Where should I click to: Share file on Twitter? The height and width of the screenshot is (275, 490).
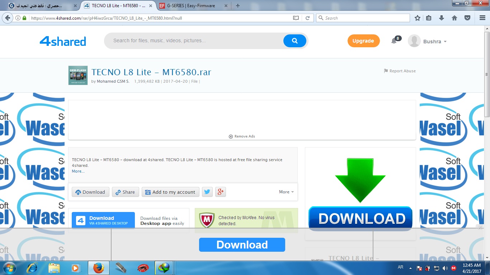tap(207, 192)
